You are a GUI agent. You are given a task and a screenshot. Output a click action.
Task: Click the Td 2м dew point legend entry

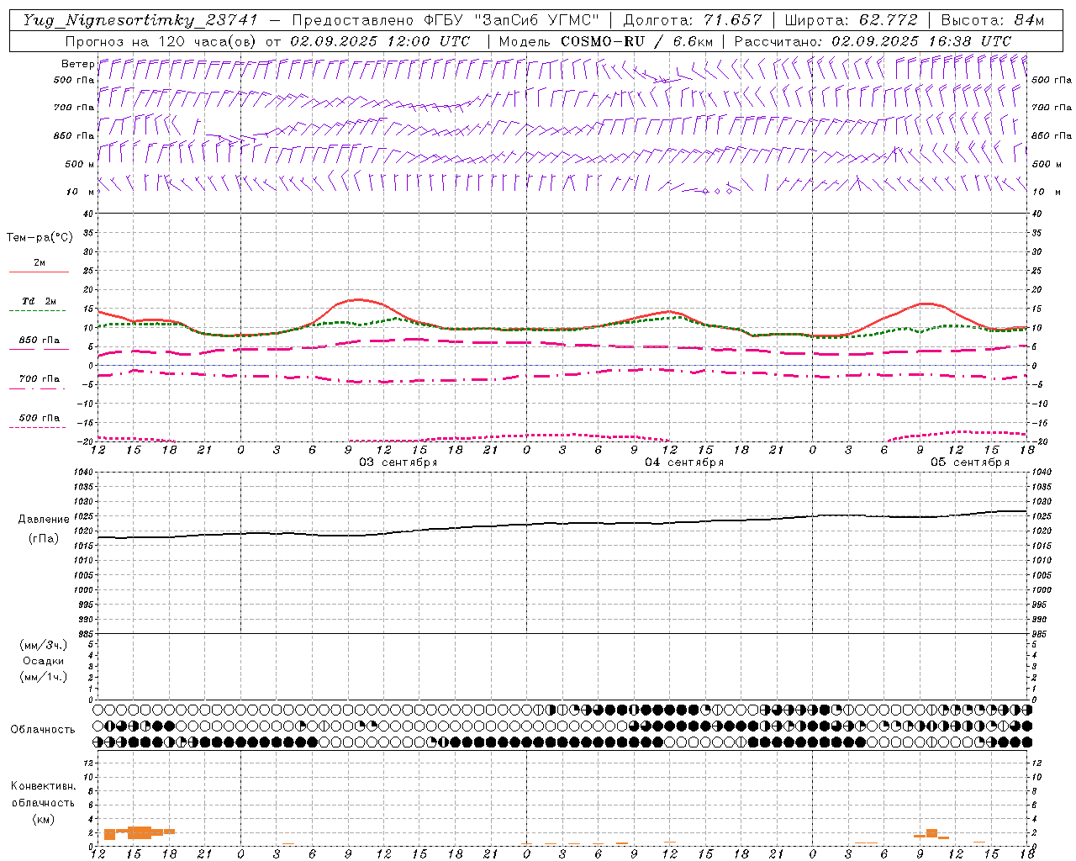click(39, 301)
